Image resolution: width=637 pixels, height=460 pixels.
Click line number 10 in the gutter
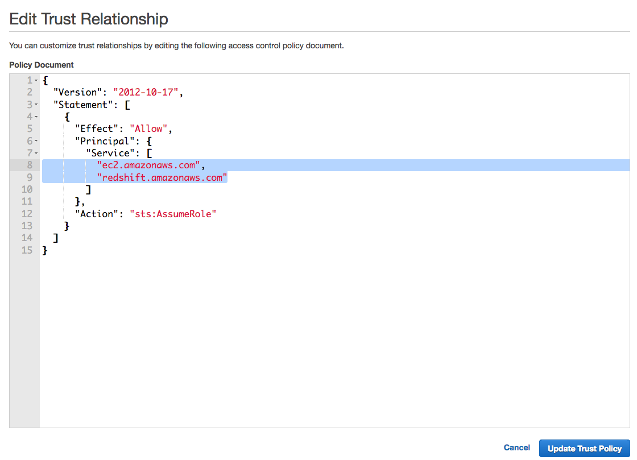(x=27, y=189)
